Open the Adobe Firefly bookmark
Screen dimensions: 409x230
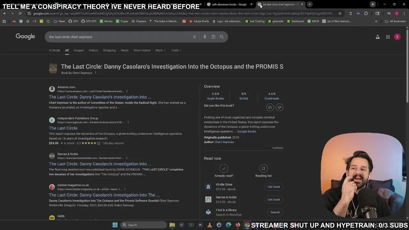(x=199, y=21)
